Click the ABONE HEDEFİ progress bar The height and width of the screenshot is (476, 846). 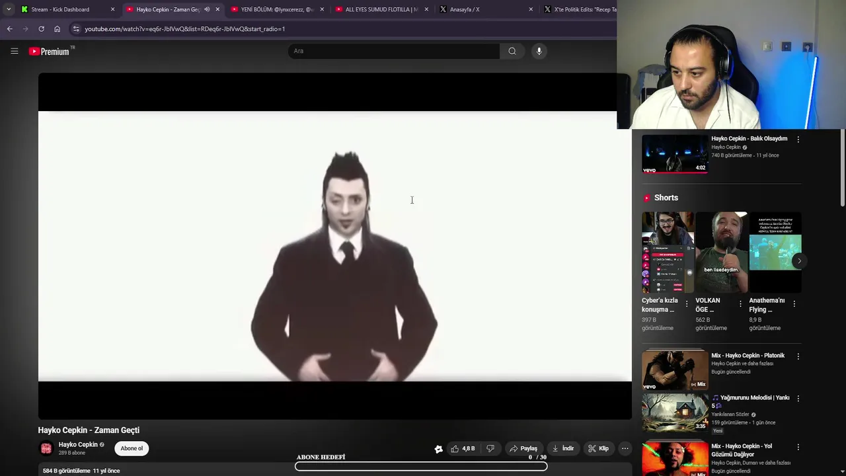click(x=421, y=466)
